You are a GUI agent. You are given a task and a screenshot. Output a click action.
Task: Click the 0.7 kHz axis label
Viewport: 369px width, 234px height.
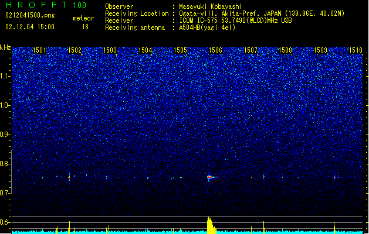click(5, 193)
